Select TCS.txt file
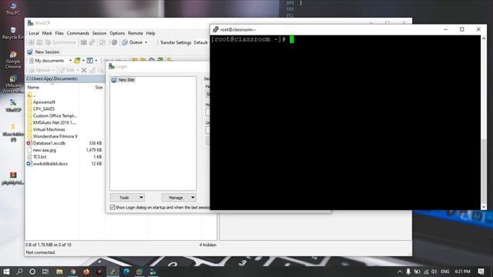The height and width of the screenshot is (277, 493). pos(39,157)
